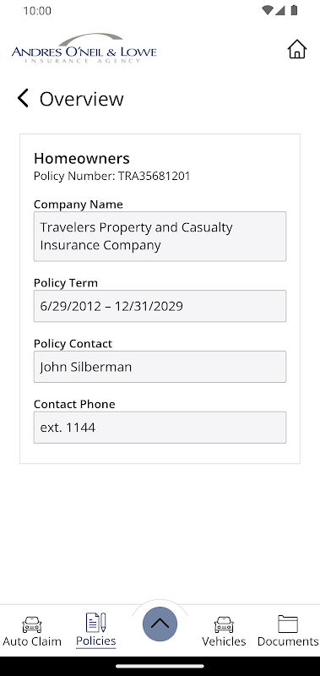Tap the home icon
Viewport: 320px width, 676px height.
pyautogui.click(x=296, y=49)
